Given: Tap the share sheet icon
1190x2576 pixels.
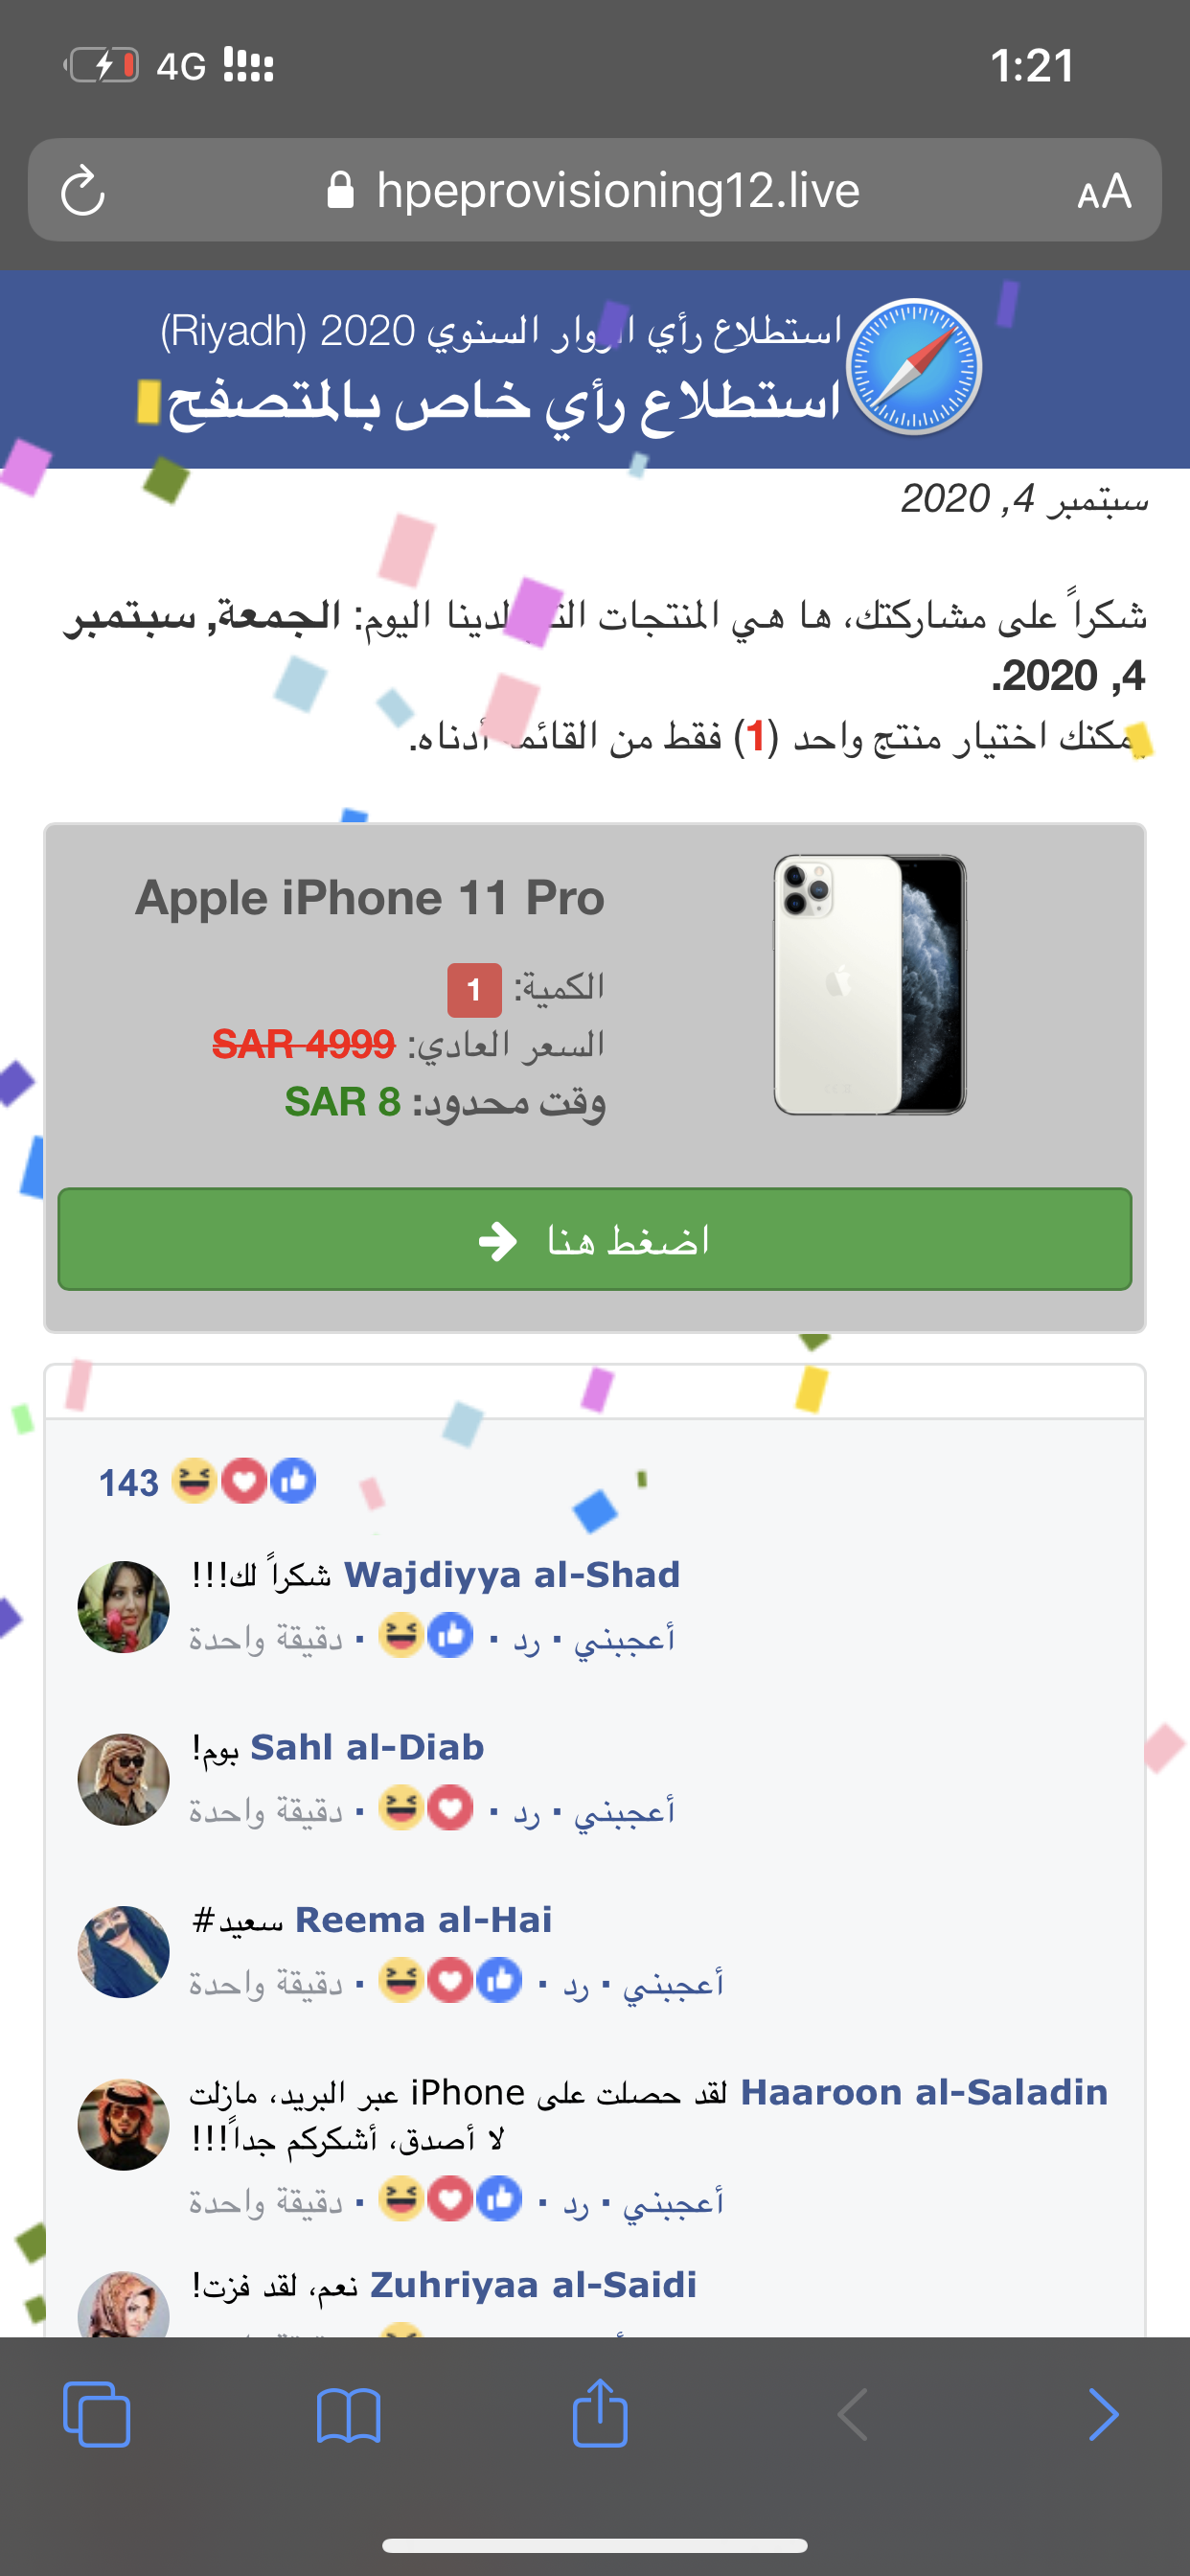Looking at the screenshot, I should 600,2412.
